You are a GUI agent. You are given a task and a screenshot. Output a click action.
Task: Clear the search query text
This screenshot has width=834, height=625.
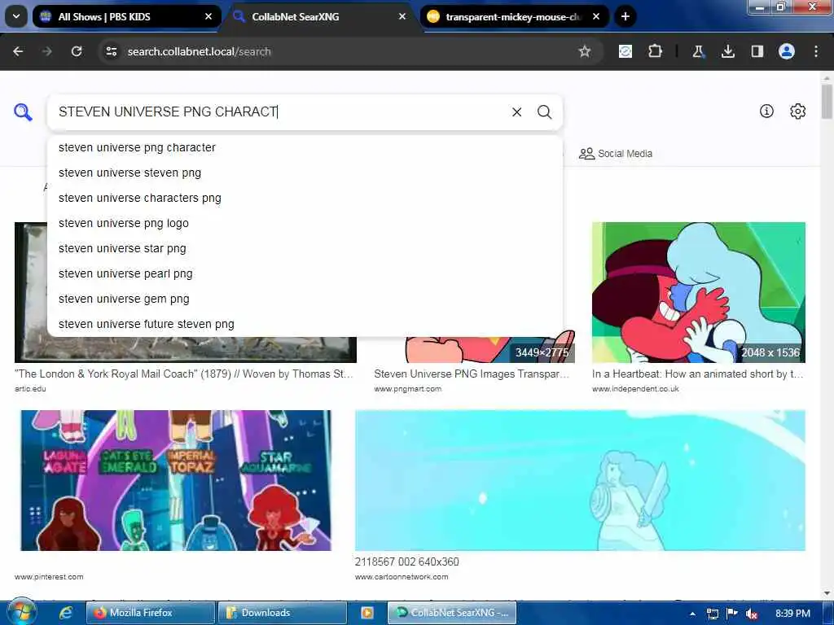pos(516,111)
